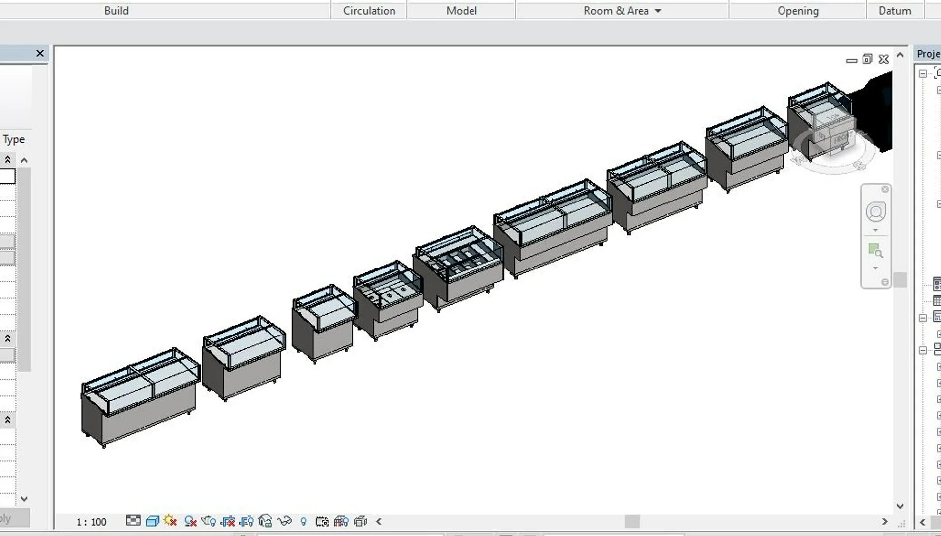Click the Datum panel title
Image resolution: width=941 pixels, height=536 pixels.
click(895, 11)
